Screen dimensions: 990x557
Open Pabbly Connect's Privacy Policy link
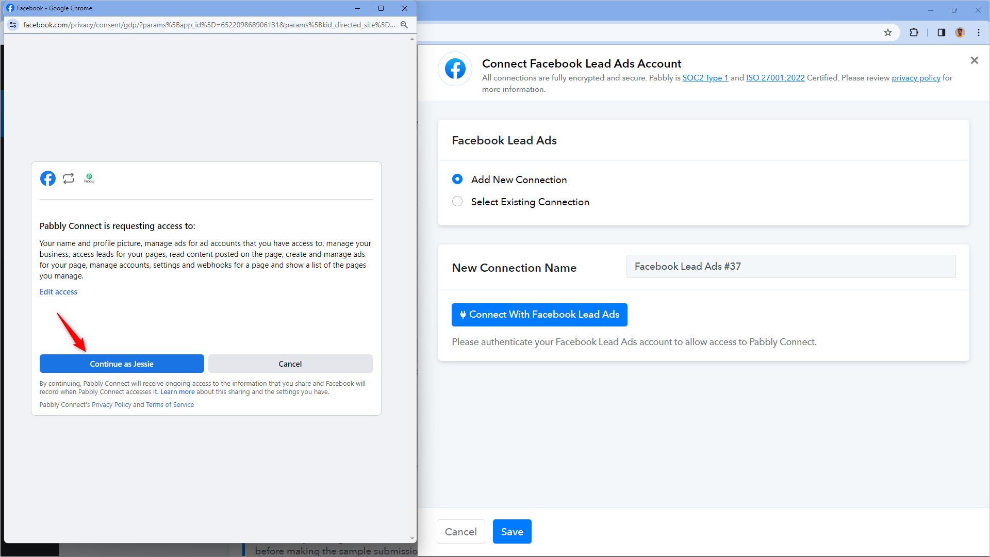click(x=111, y=405)
